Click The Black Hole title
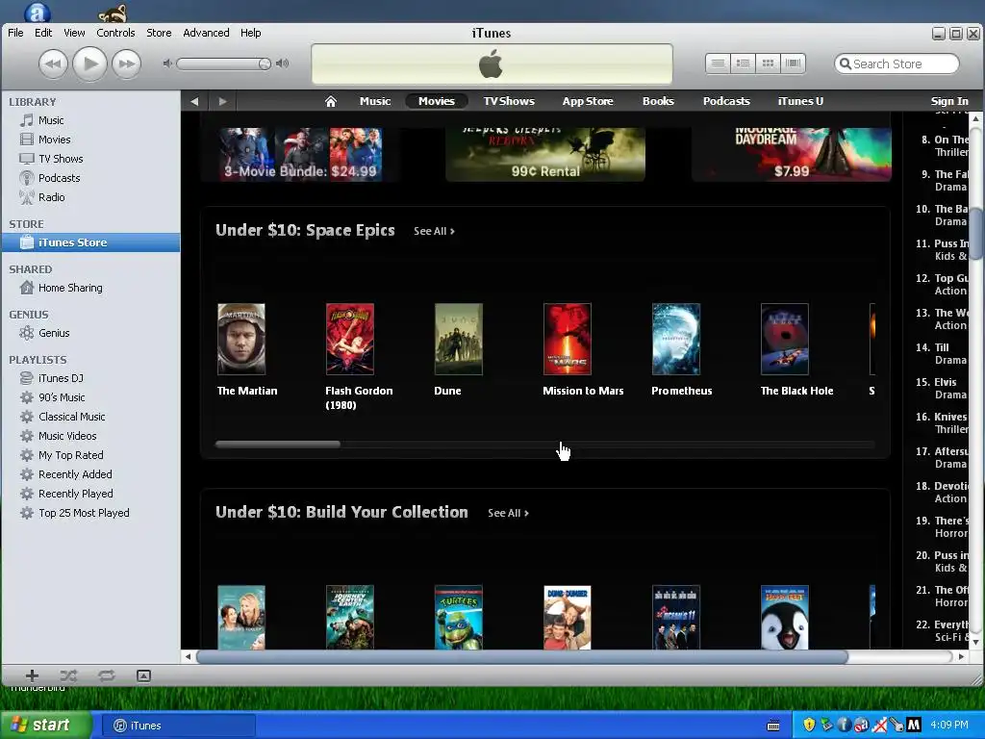 coord(796,391)
